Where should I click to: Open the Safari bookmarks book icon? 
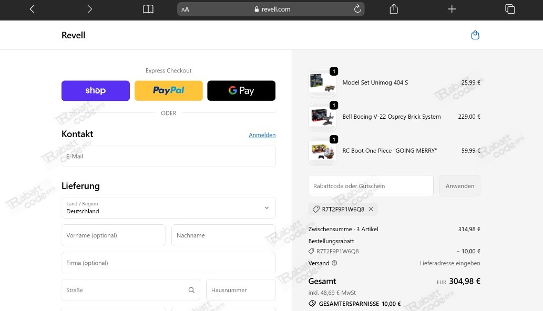(x=148, y=9)
